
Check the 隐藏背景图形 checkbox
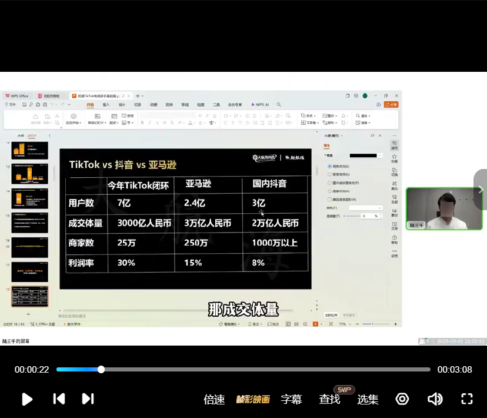pyautogui.click(x=329, y=200)
